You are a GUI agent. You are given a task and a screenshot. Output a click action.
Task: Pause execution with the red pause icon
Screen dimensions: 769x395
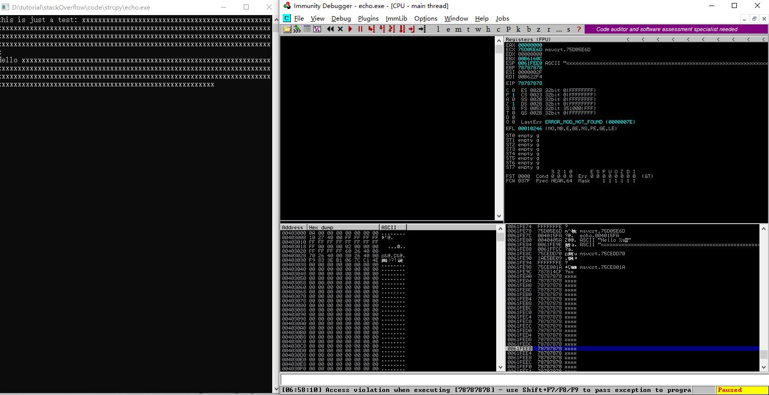[x=360, y=29]
